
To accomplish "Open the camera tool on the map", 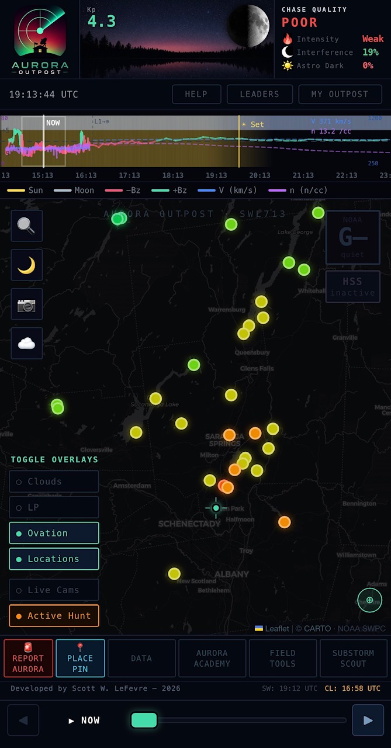I will (x=27, y=304).
